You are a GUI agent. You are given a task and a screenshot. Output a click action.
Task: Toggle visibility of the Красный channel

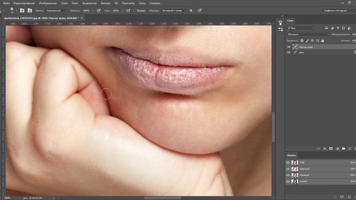click(x=288, y=169)
